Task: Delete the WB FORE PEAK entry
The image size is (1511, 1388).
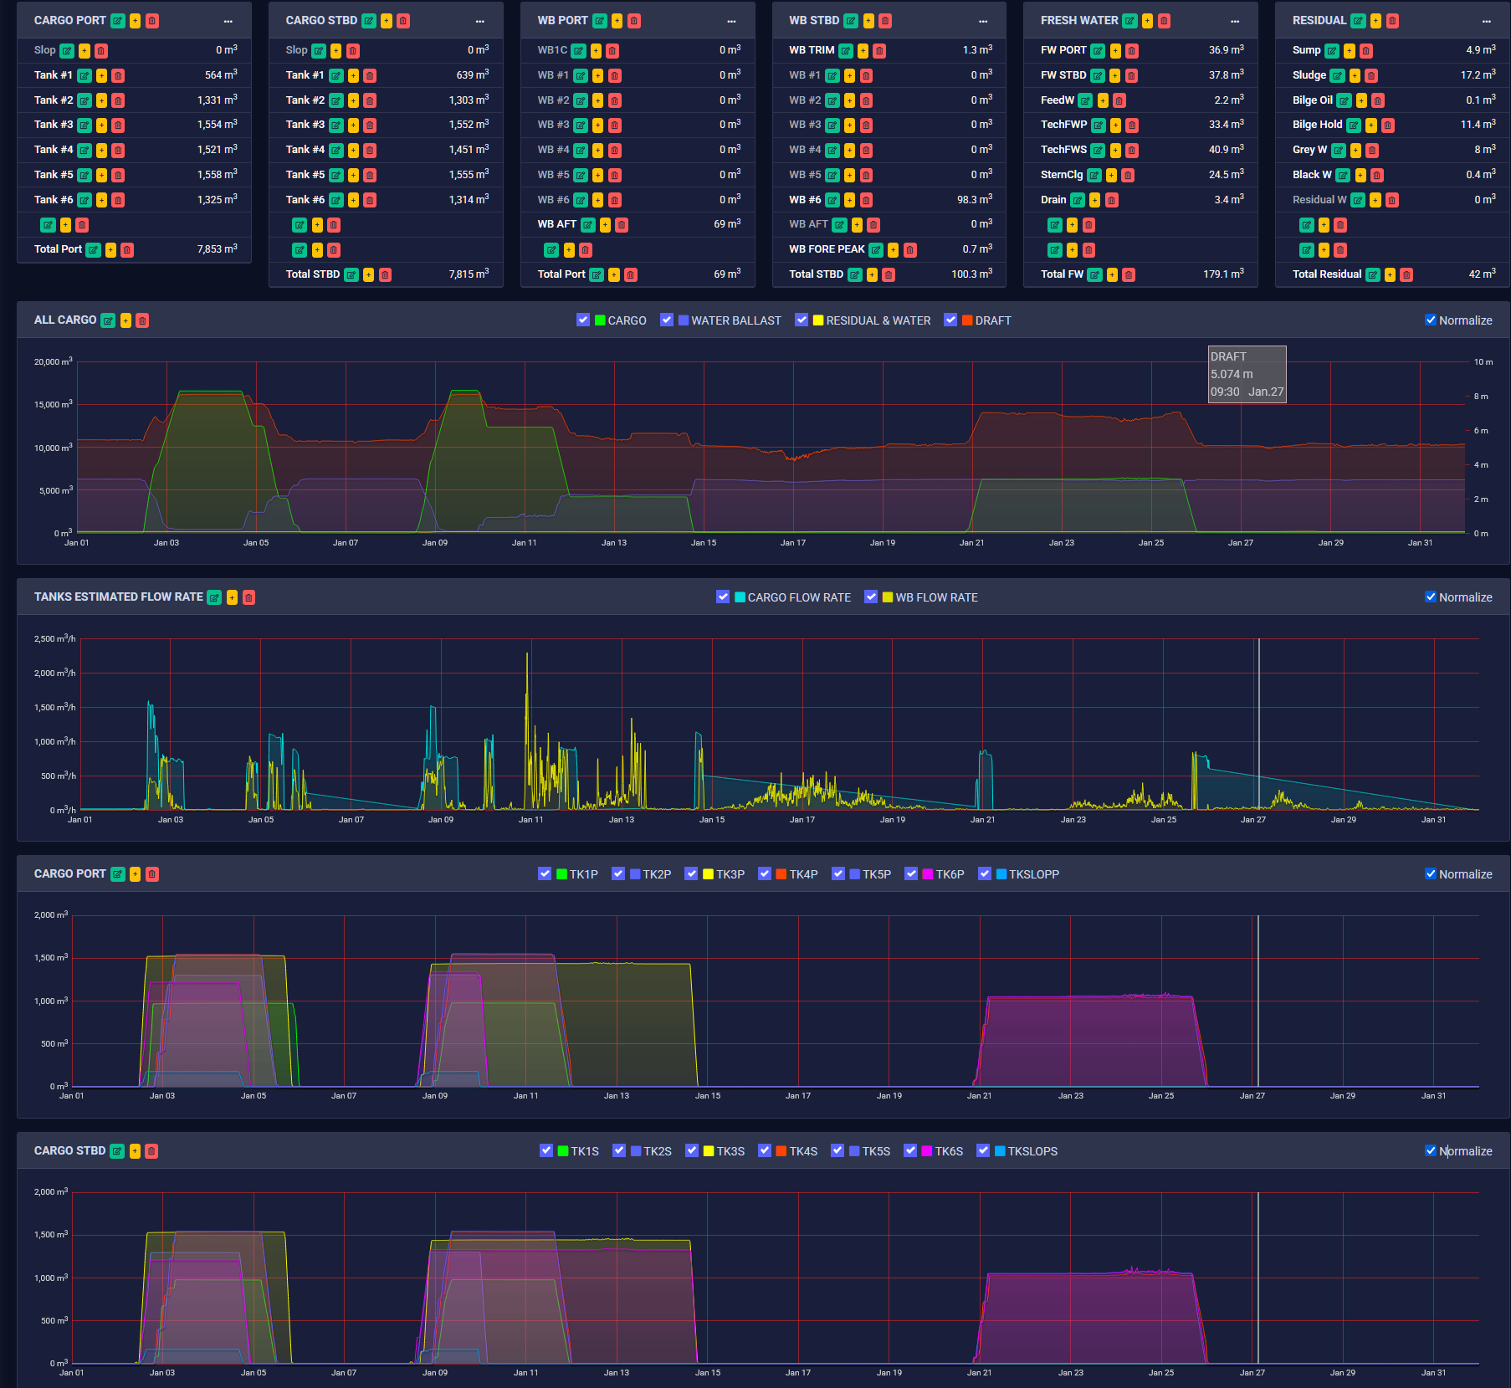Action: point(910,249)
